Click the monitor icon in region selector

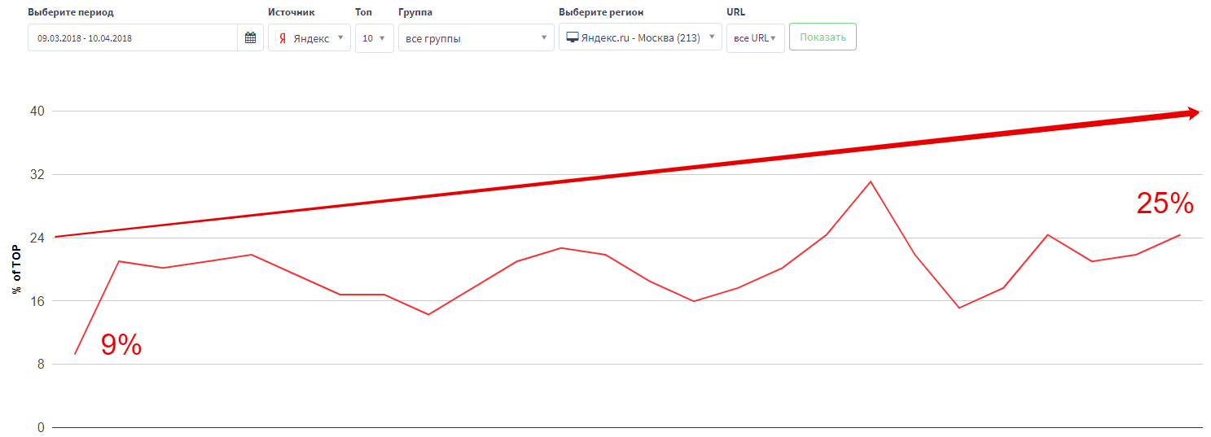click(573, 37)
